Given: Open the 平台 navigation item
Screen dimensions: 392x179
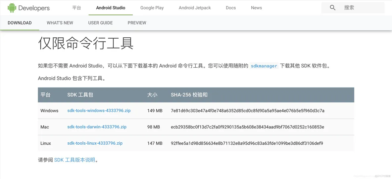Looking at the screenshot, I should (76, 8).
